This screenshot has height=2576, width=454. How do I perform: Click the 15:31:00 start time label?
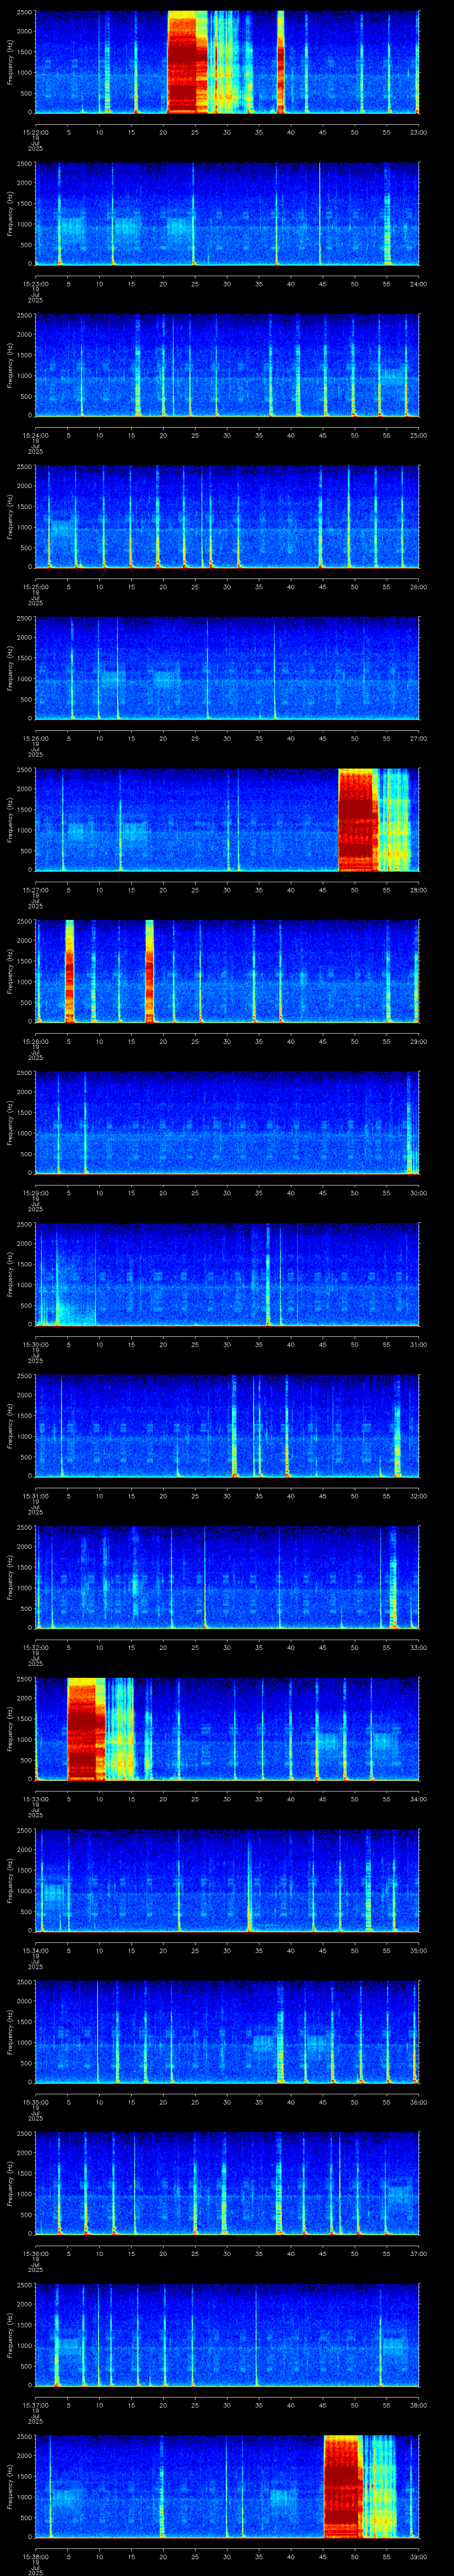(35, 1495)
